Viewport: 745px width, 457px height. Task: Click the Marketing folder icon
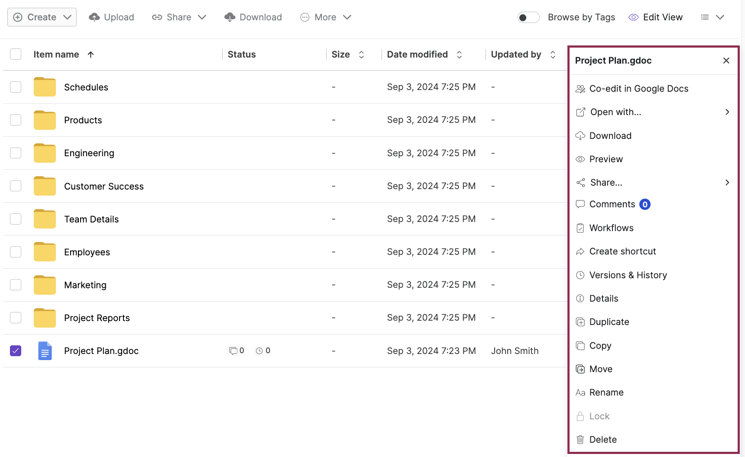(45, 285)
